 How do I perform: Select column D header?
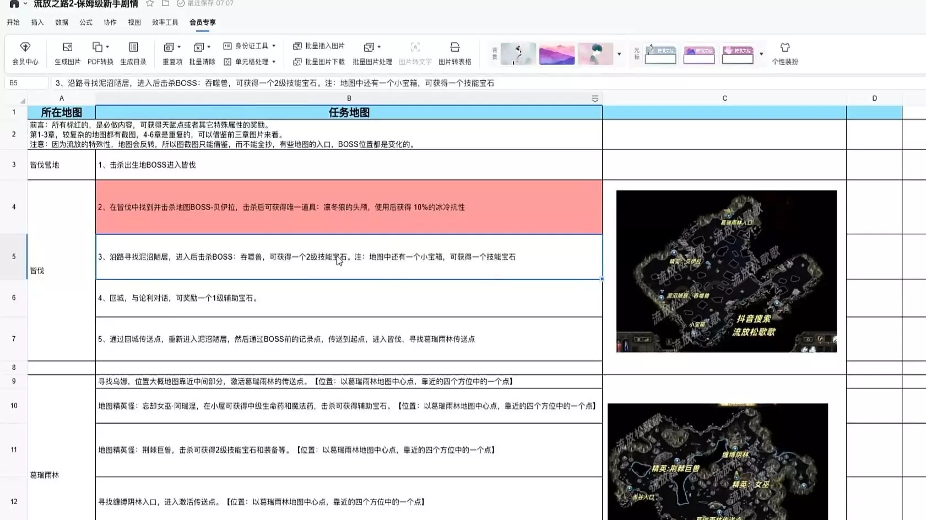(874, 98)
